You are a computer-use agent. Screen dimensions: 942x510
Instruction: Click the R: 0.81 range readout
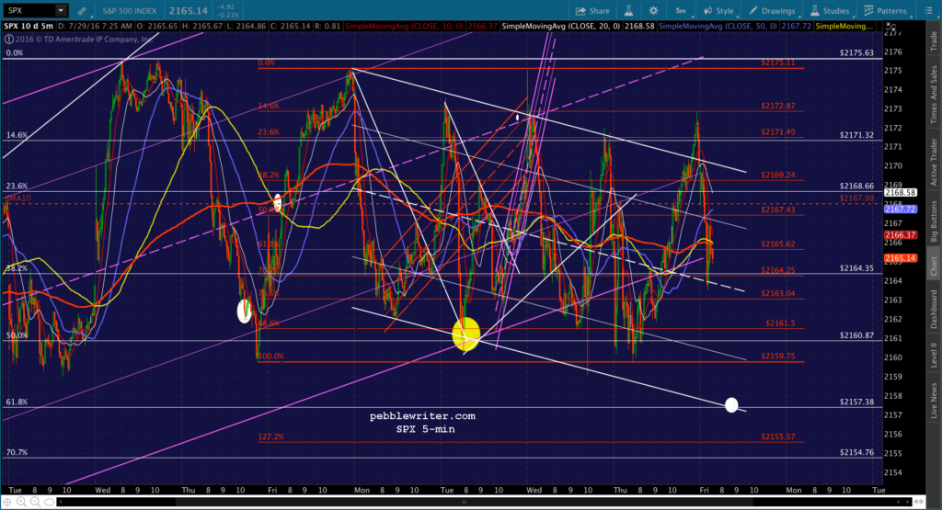click(328, 27)
